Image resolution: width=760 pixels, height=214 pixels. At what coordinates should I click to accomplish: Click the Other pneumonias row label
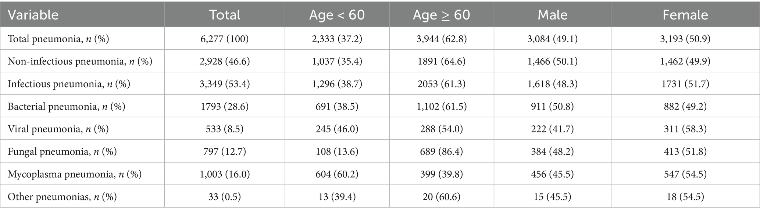point(62,197)
